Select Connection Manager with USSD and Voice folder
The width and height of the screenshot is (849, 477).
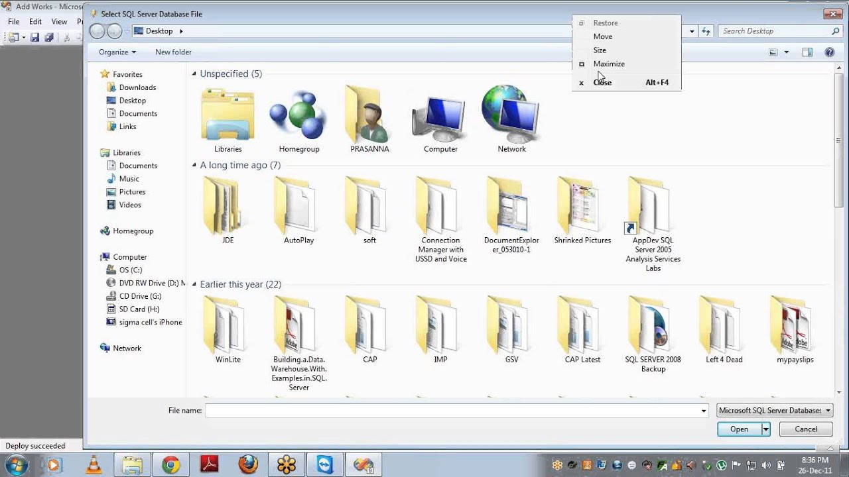click(x=440, y=220)
